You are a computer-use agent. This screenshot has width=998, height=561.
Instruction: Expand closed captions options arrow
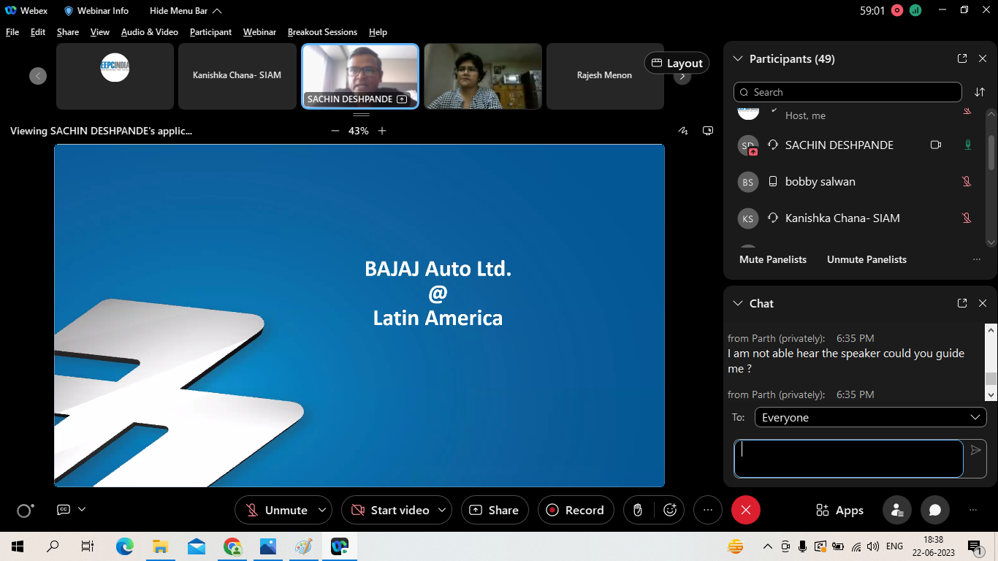coord(82,509)
